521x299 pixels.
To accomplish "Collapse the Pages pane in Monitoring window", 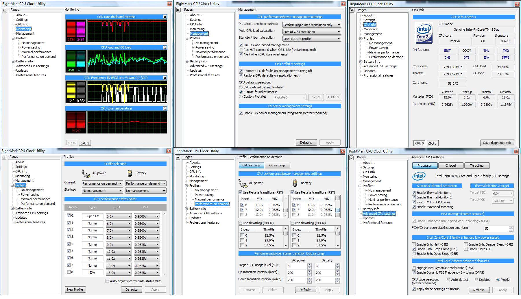I will 5,10.
